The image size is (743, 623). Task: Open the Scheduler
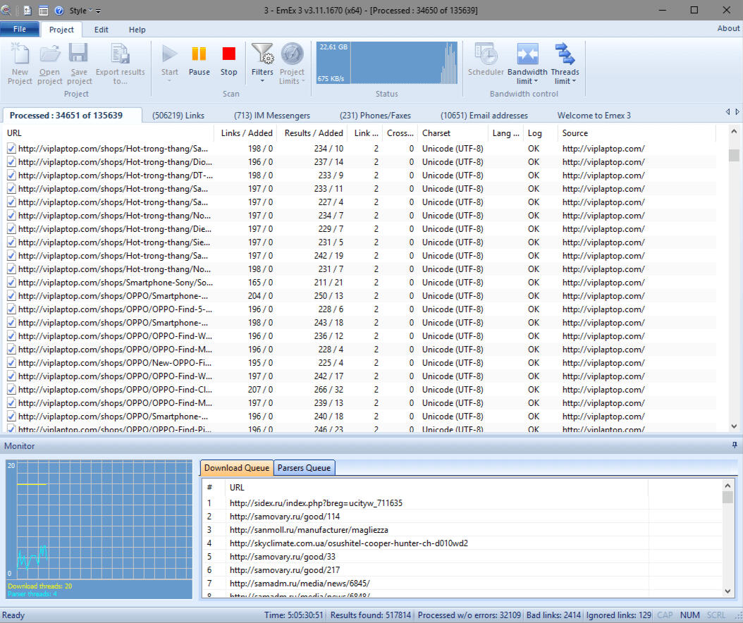click(x=485, y=62)
